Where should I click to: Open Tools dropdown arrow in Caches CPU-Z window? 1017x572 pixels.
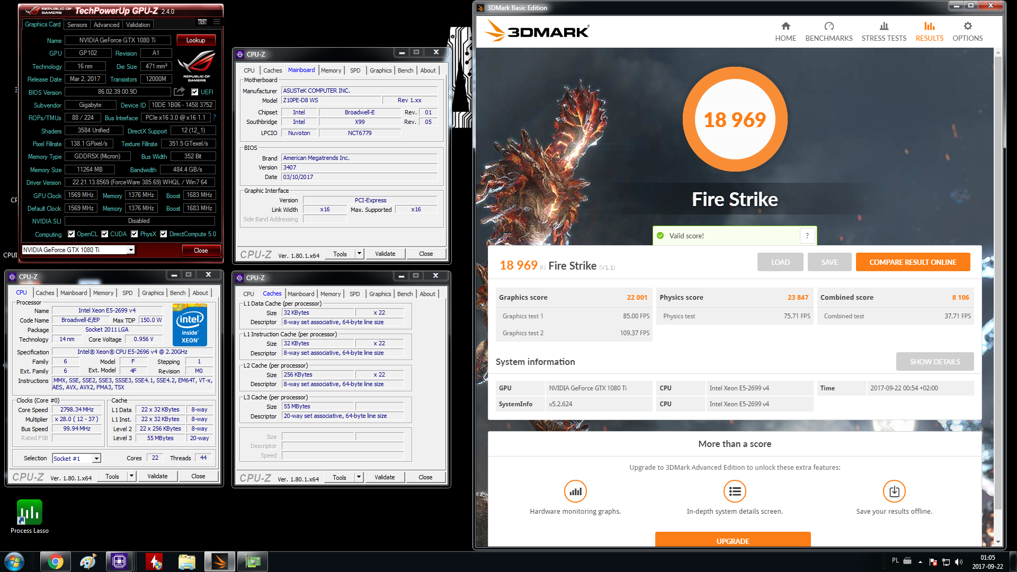click(359, 477)
